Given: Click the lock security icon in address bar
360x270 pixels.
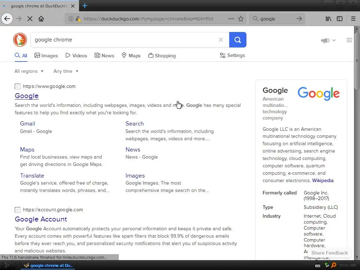Looking at the screenshot, I should tap(78, 19).
